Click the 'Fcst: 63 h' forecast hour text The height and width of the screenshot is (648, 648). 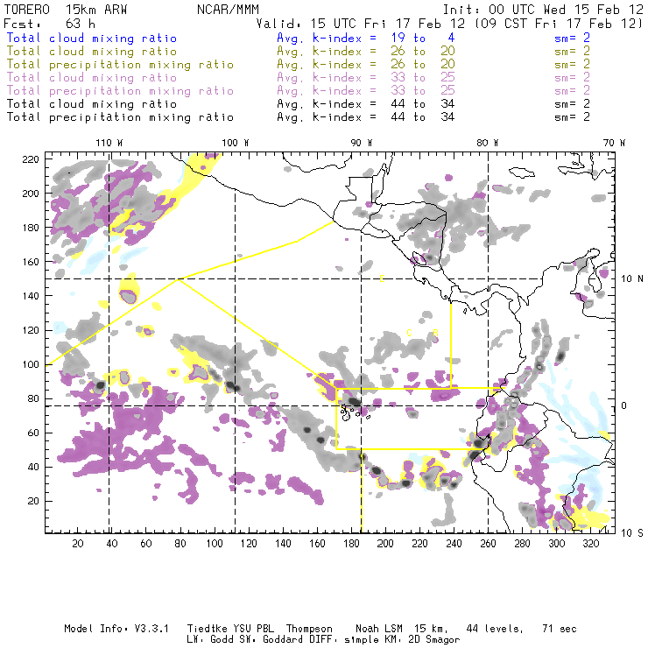(x=49, y=24)
